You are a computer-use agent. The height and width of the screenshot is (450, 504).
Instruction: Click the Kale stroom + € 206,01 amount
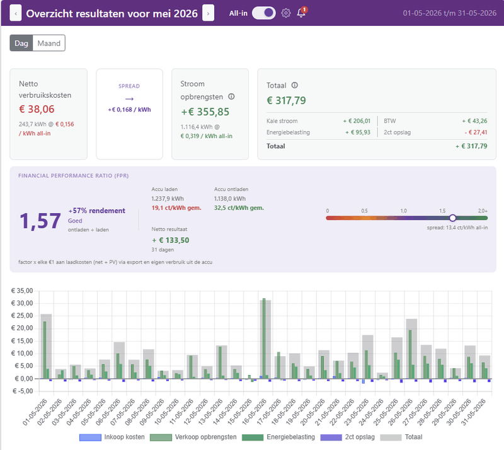click(357, 121)
